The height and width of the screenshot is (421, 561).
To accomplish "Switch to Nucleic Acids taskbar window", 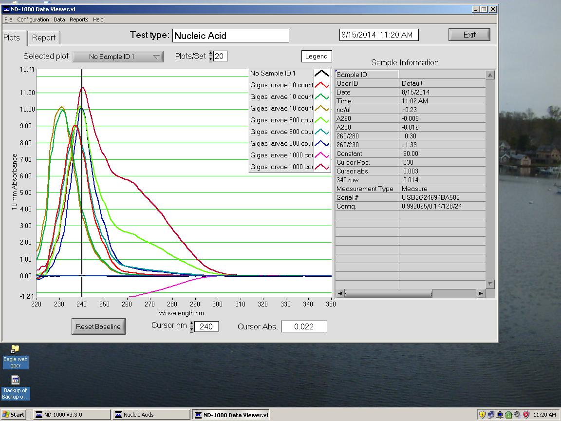I will (x=151, y=415).
